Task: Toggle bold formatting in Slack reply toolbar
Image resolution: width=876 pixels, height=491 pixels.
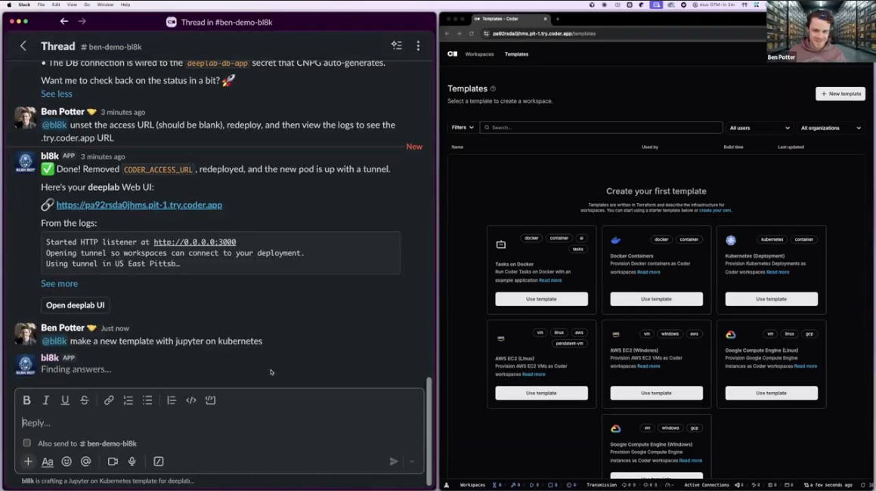Action: [26, 400]
